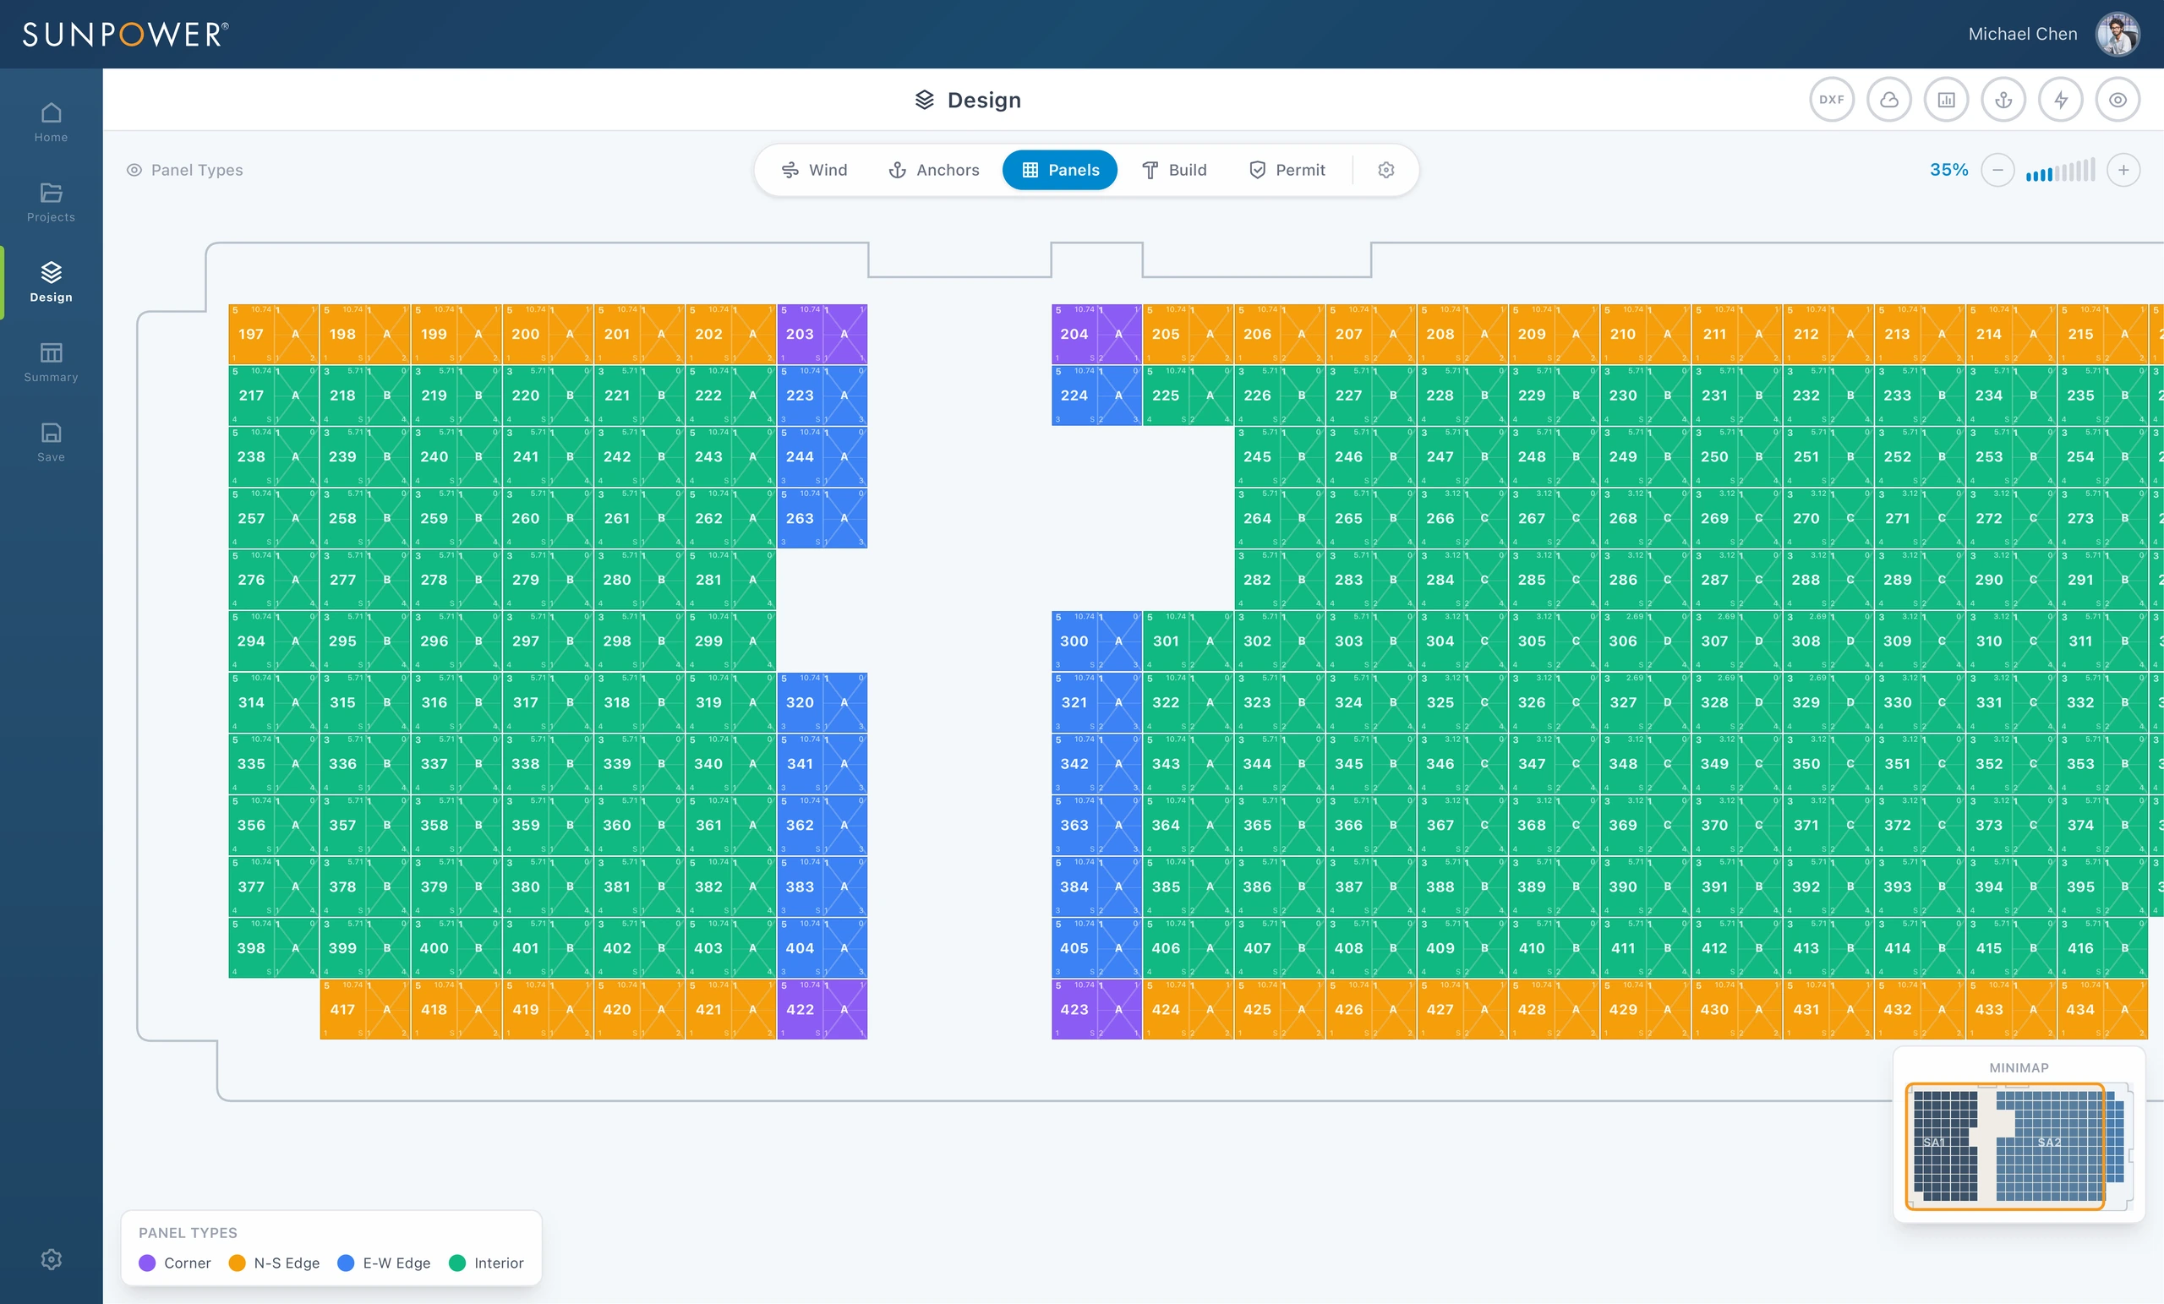Open the chart report icon
This screenshot has height=1304, width=2164.
(x=1945, y=100)
